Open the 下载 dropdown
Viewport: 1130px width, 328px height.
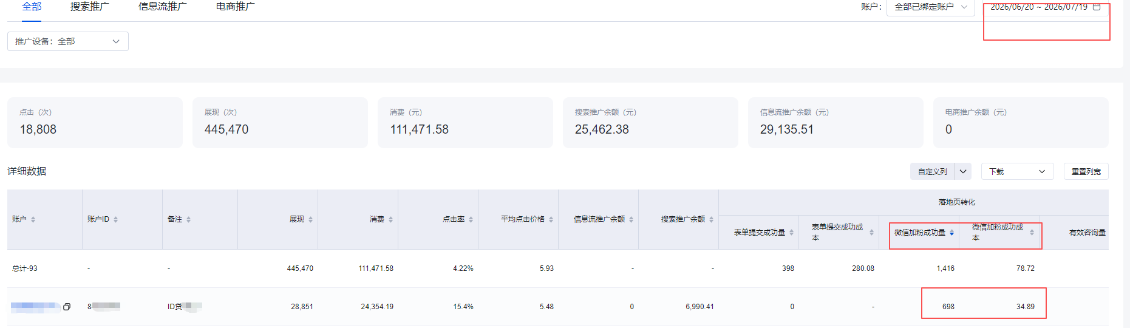(x=1017, y=171)
